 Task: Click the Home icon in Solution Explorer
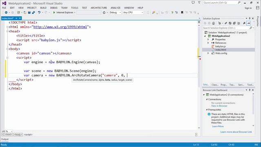213,23
